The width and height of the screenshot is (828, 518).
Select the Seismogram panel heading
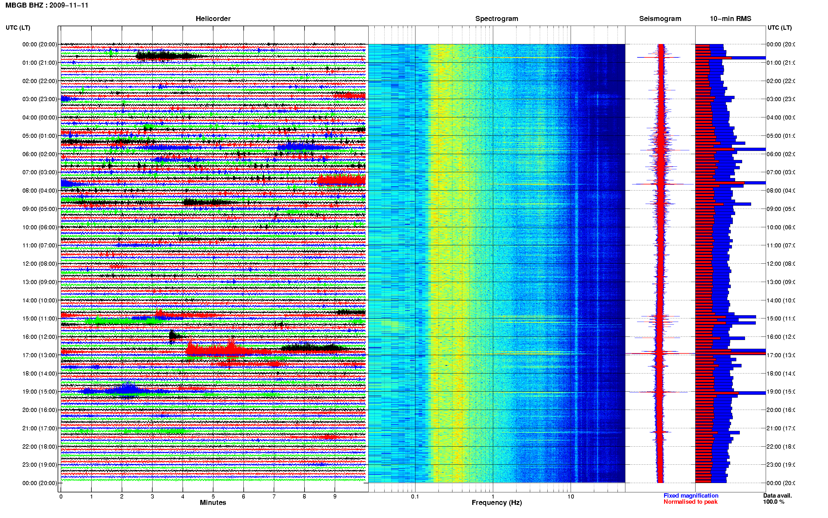[660, 19]
